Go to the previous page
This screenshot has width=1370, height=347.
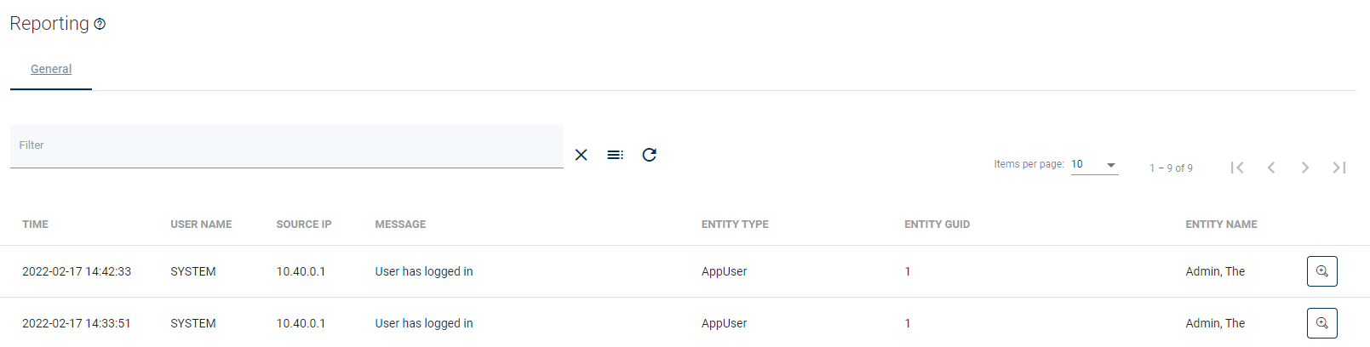[1271, 168]
